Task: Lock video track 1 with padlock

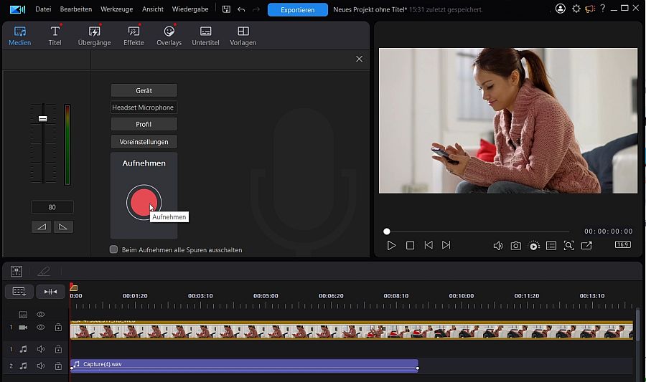Action: click(x=58, y=328)
